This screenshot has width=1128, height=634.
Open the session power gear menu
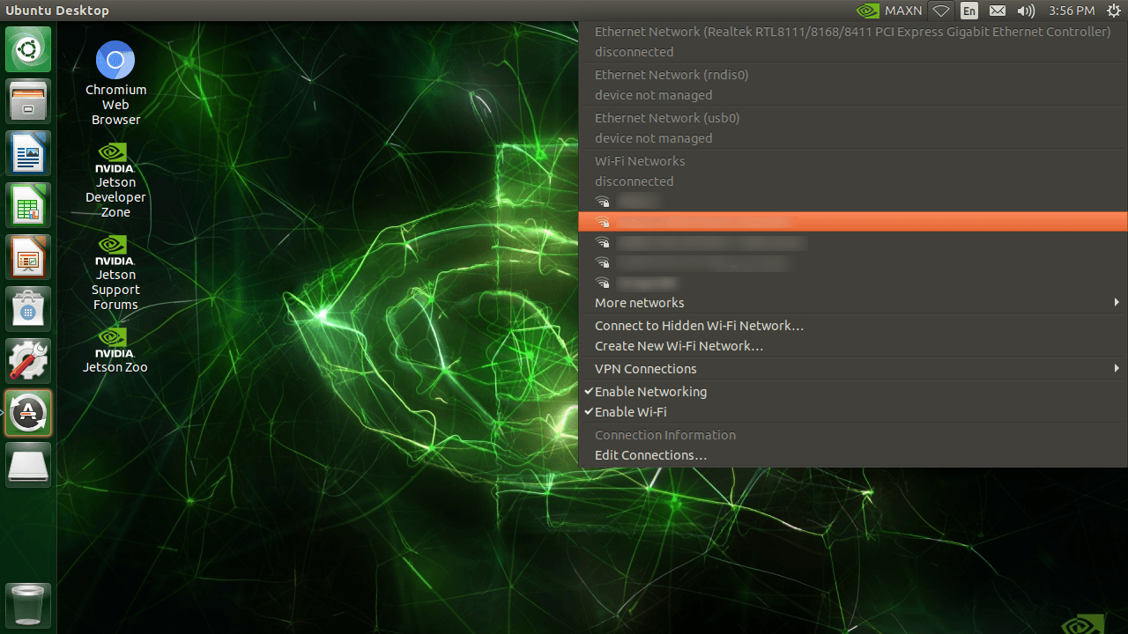[x=1113, y=11]
